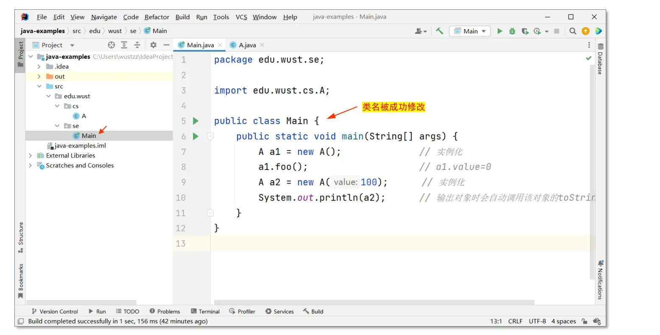660x335 pixels.
Task: Collapse the src folder
Action: click(x=39, y=86)
